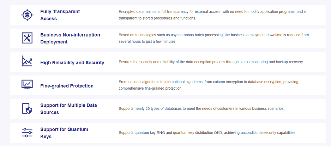Click the High Reliability line chart icon
Image resolution: width=331 pixels, height=146 pixels.
tap(27, 61)
